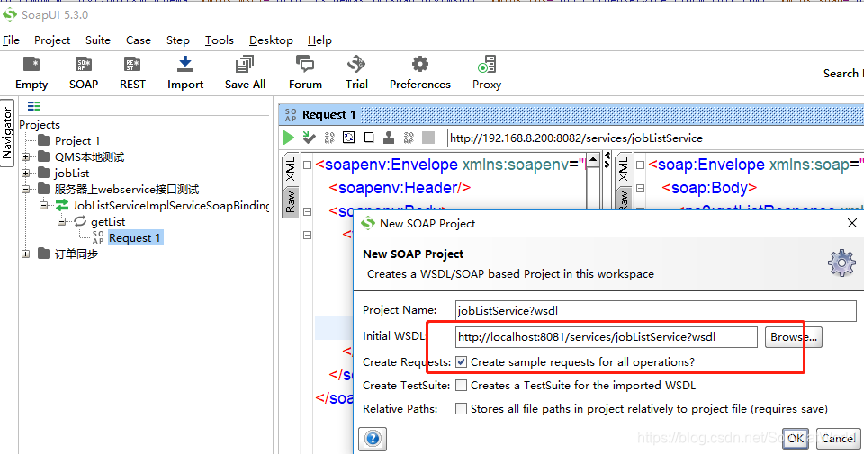Collapse the getList operation node
This screenshot has width=864, height=454.
(62, 221)
